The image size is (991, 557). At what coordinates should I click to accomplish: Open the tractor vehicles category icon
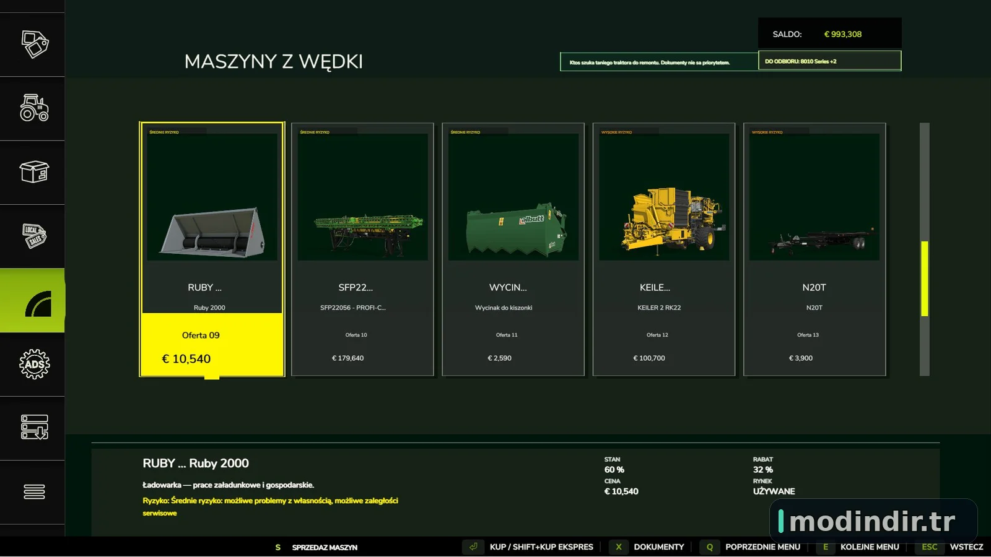point(35,108)
